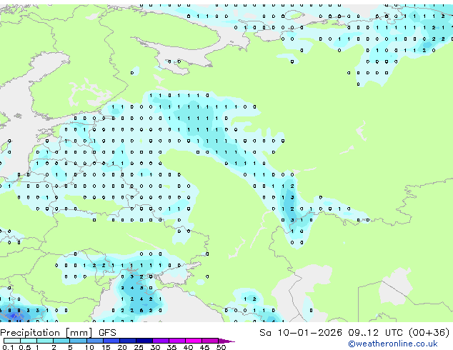Click the '20' legend scale label
This screenshot has height=350, width=453.
122,347
